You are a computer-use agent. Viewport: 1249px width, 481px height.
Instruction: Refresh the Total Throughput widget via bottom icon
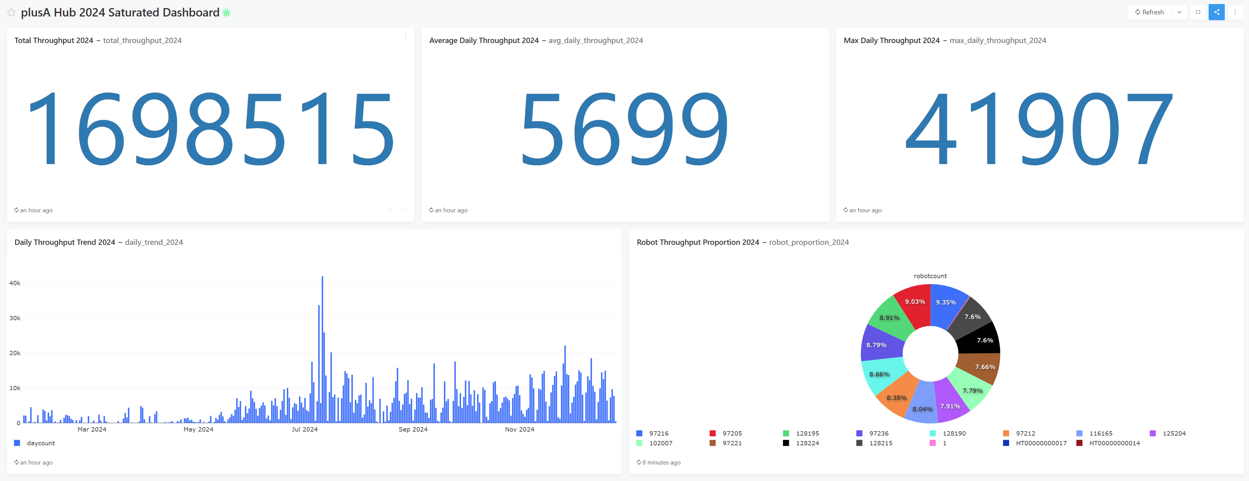click(x=391, y=210)
